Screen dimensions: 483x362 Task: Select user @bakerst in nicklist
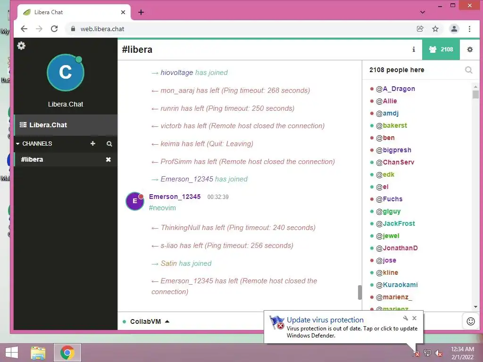(391, 125)
